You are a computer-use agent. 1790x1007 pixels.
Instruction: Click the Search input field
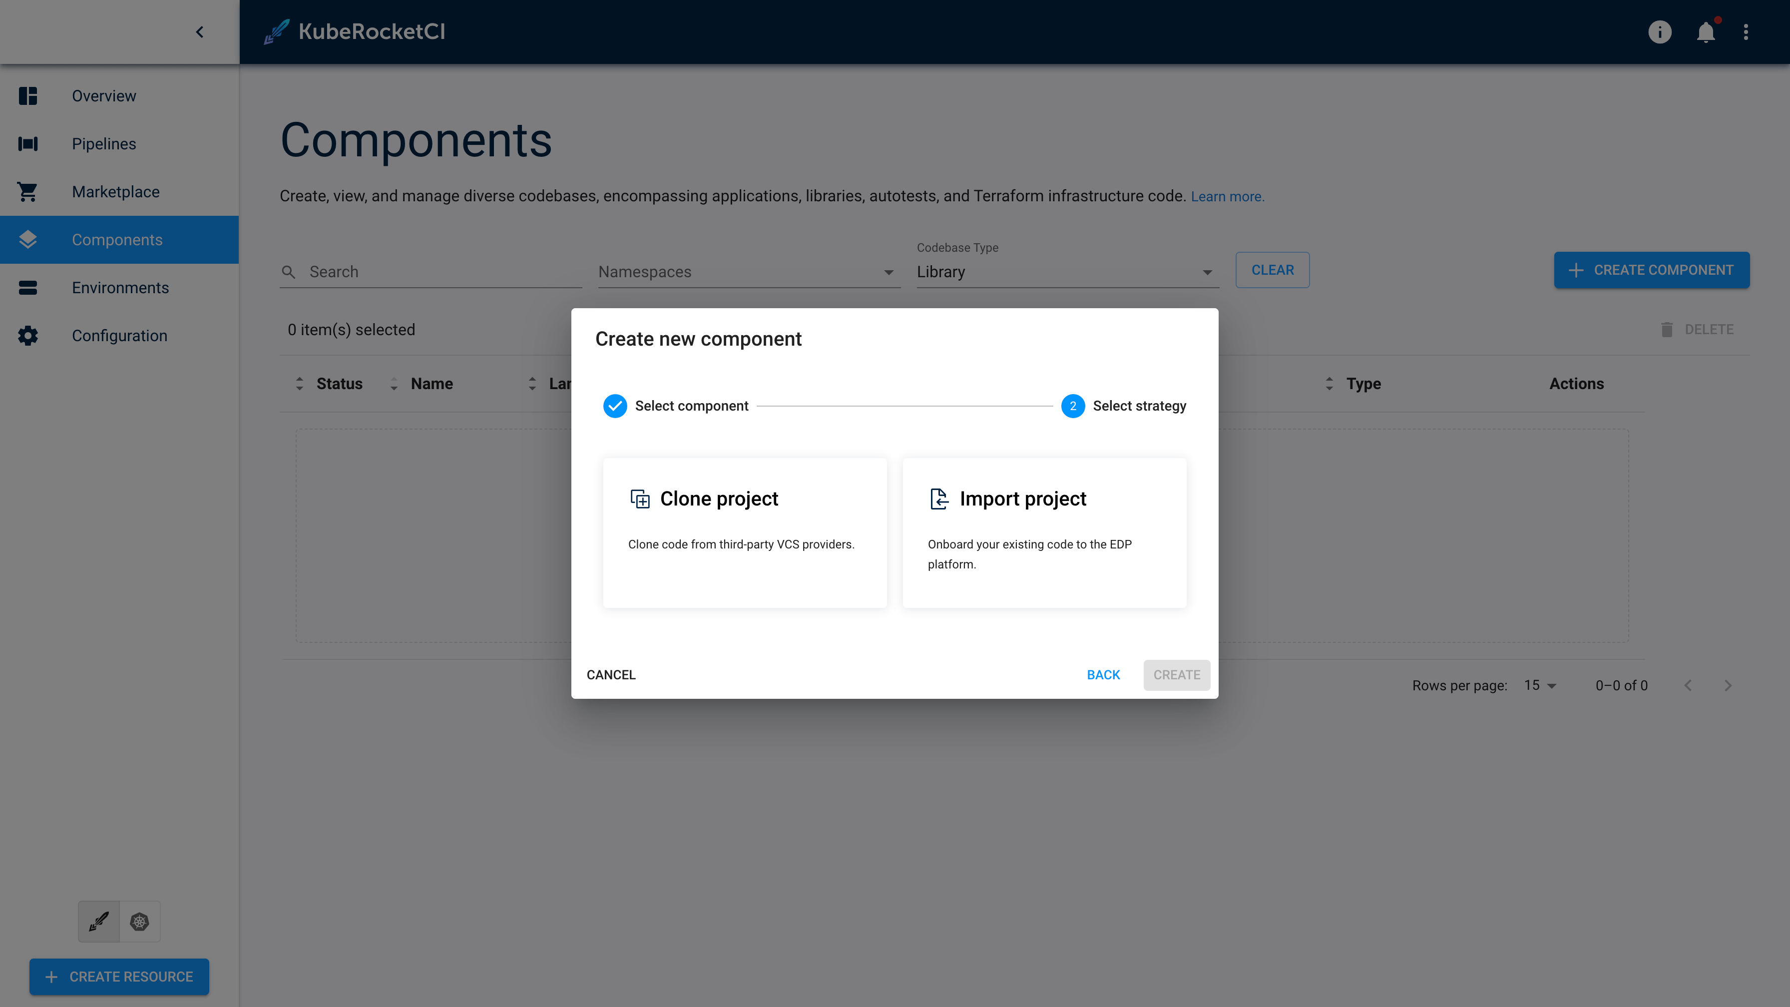tap(431, 272)
